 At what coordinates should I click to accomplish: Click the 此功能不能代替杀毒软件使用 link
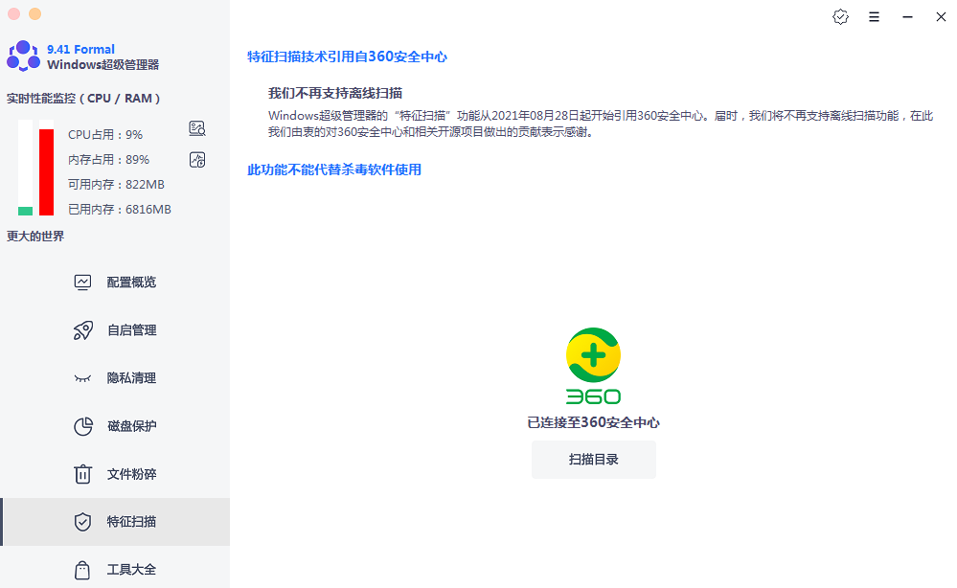[334, 170]
